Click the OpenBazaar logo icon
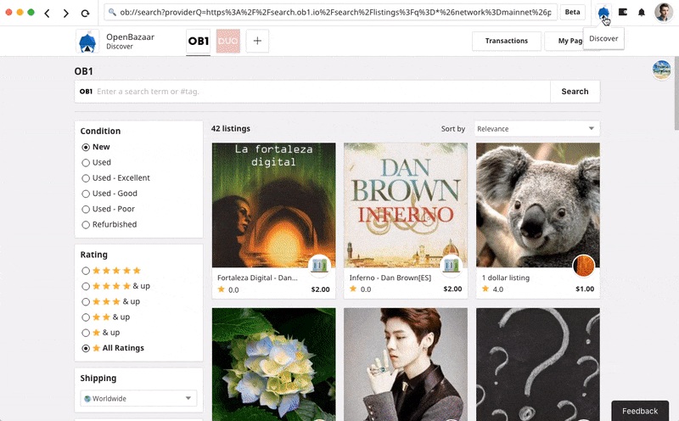 click(x=87, y=41)
